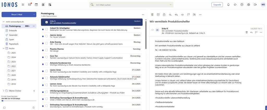Check the Liyana Jones message
This screenshot has width=267, height=110.
coord(46,71)
